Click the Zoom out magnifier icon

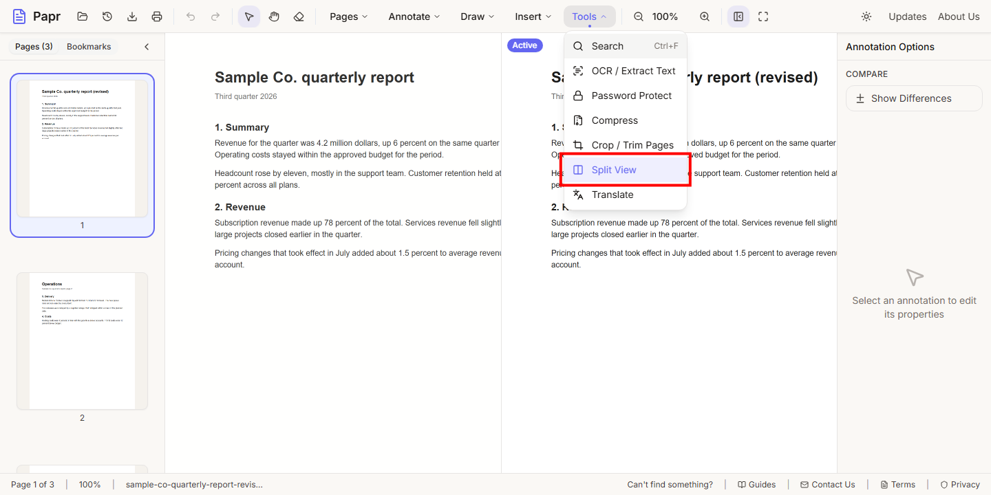[x=639, y=16]
